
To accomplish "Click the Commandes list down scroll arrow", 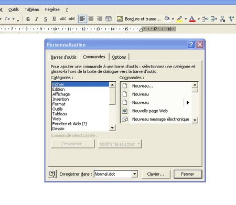I will [x=195, y=120].
